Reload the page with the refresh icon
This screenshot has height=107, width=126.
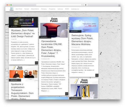tap(82, 5)
